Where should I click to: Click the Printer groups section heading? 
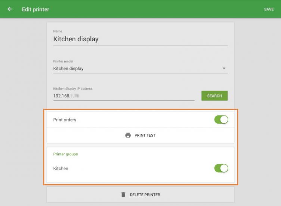pyautogui.click(x=65, y=154)
